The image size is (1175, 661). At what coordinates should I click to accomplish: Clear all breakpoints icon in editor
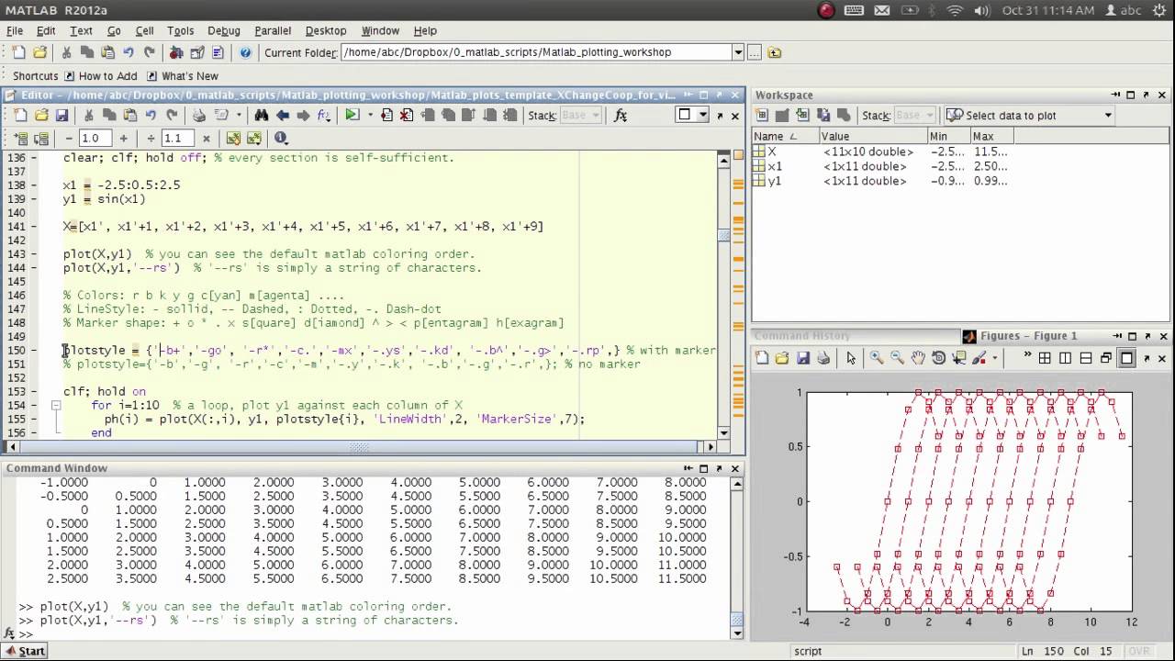click(x=407, y=115)
